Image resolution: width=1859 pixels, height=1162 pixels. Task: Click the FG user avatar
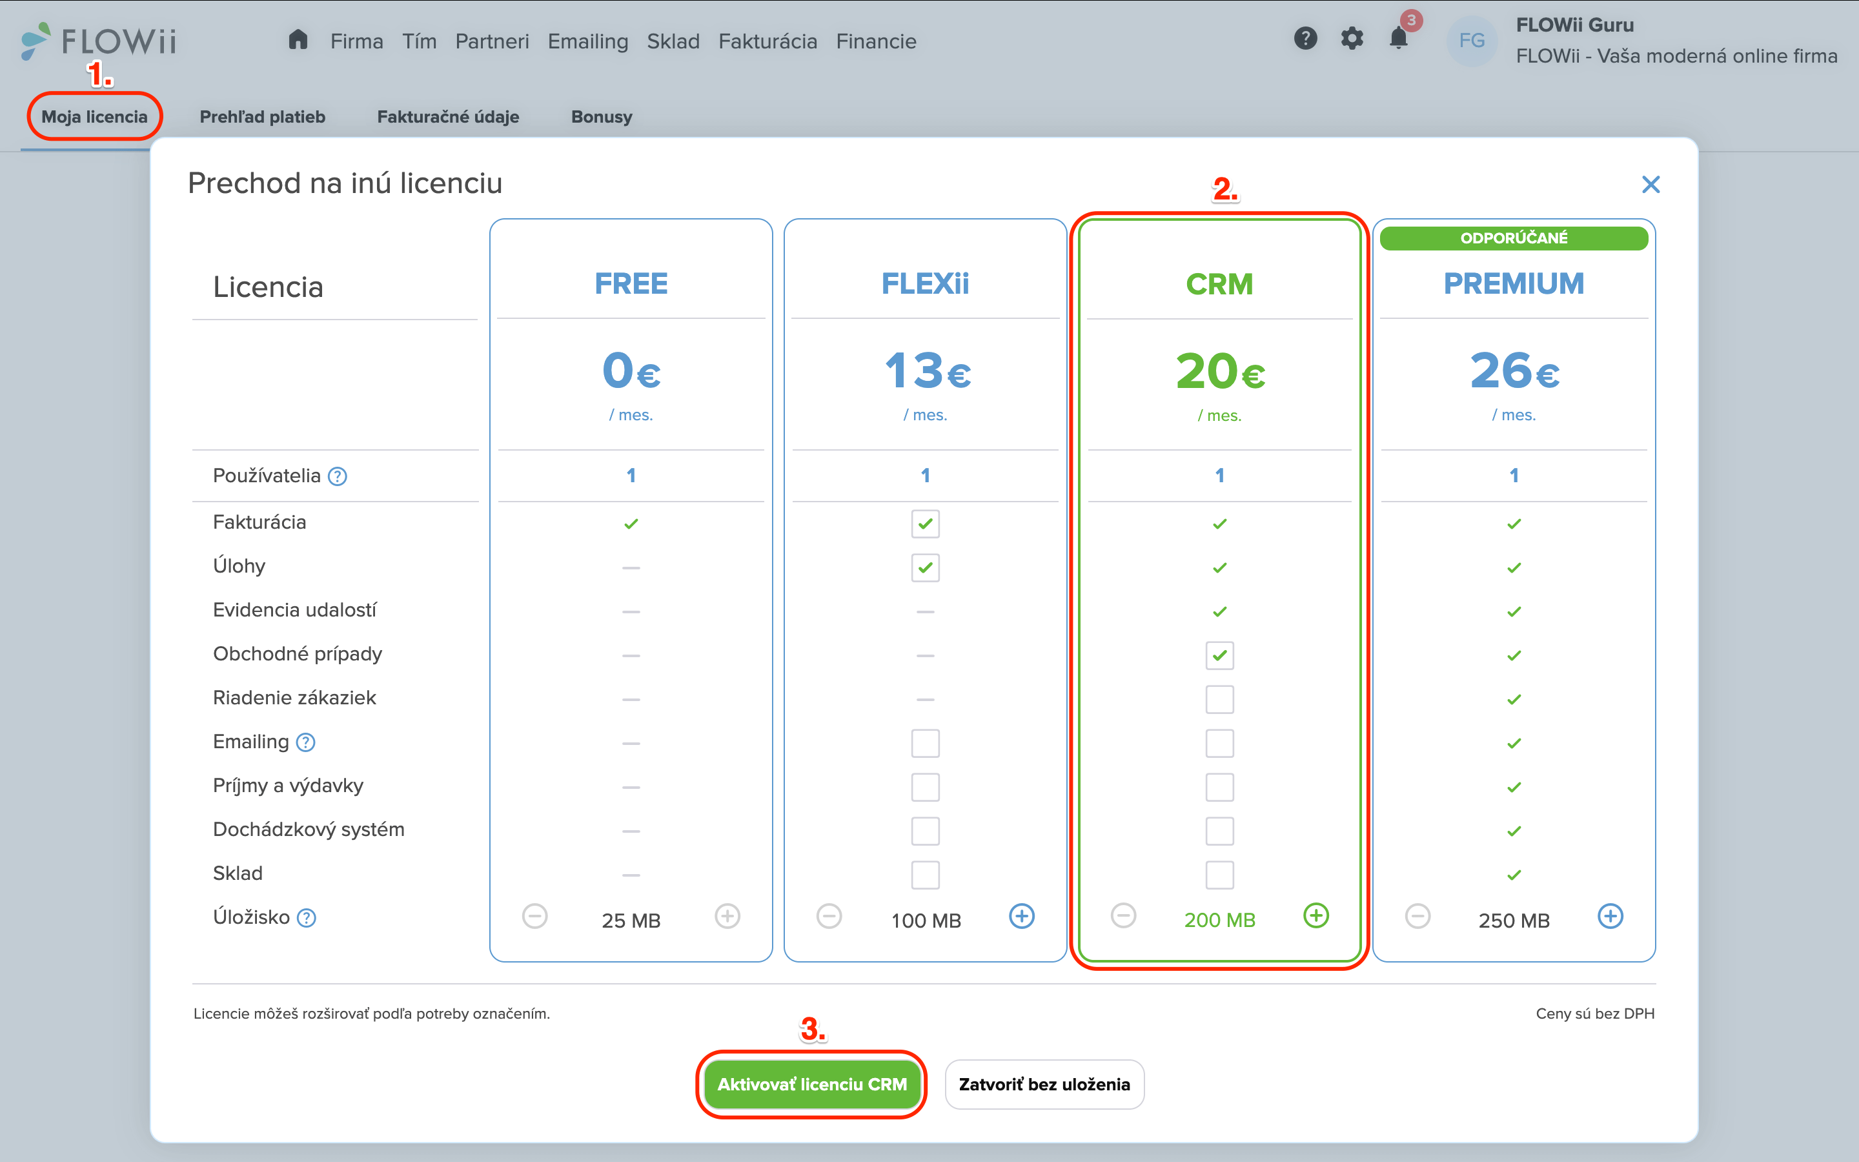[1471, 41]
